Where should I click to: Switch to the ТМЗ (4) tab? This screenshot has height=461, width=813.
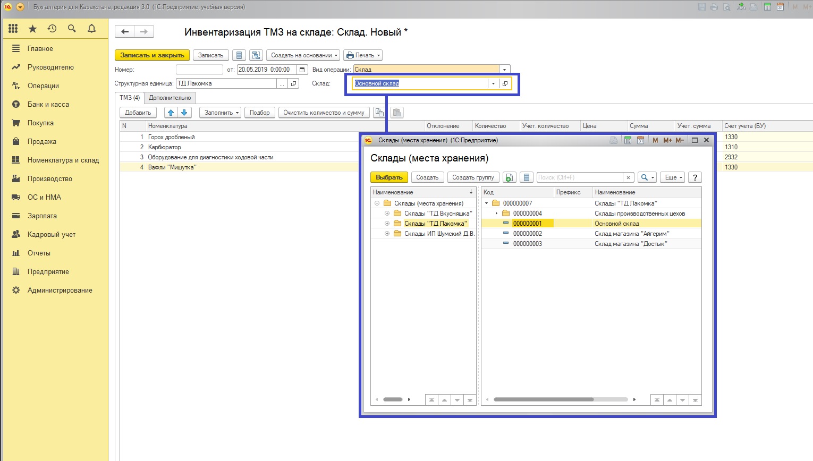(x=130, y=98)
